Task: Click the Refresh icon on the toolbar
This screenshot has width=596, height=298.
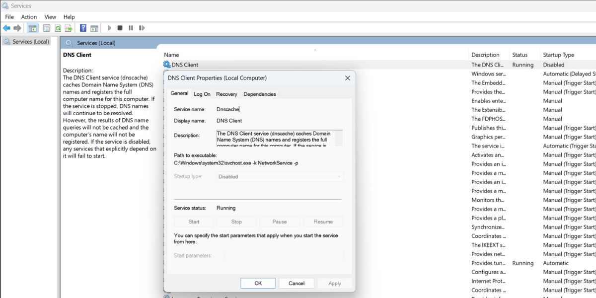Action: 58,28
